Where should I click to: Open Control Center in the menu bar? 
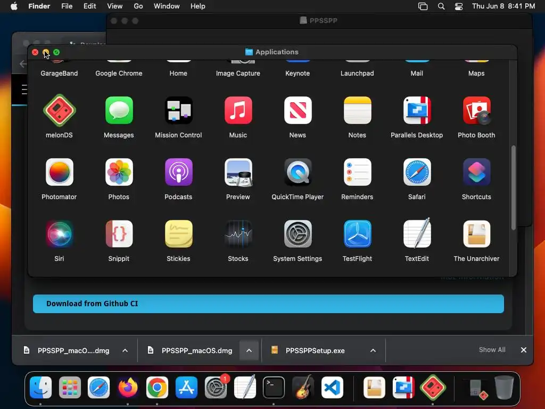click(459, 6)
